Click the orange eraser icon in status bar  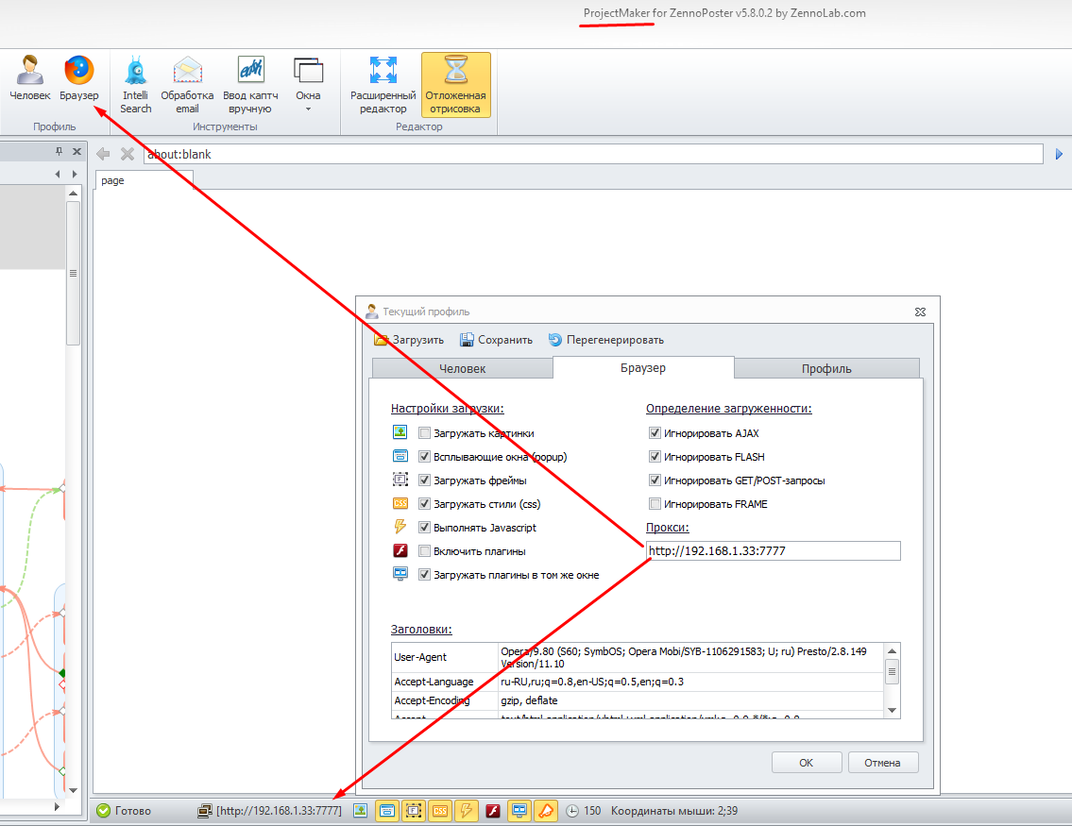[546, 811]
